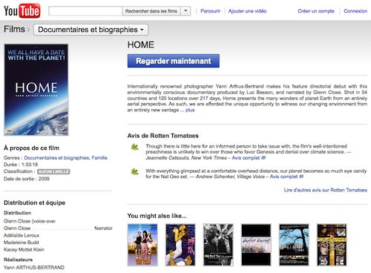
Task: Click the YouTube logo
Action: (22, 11)
